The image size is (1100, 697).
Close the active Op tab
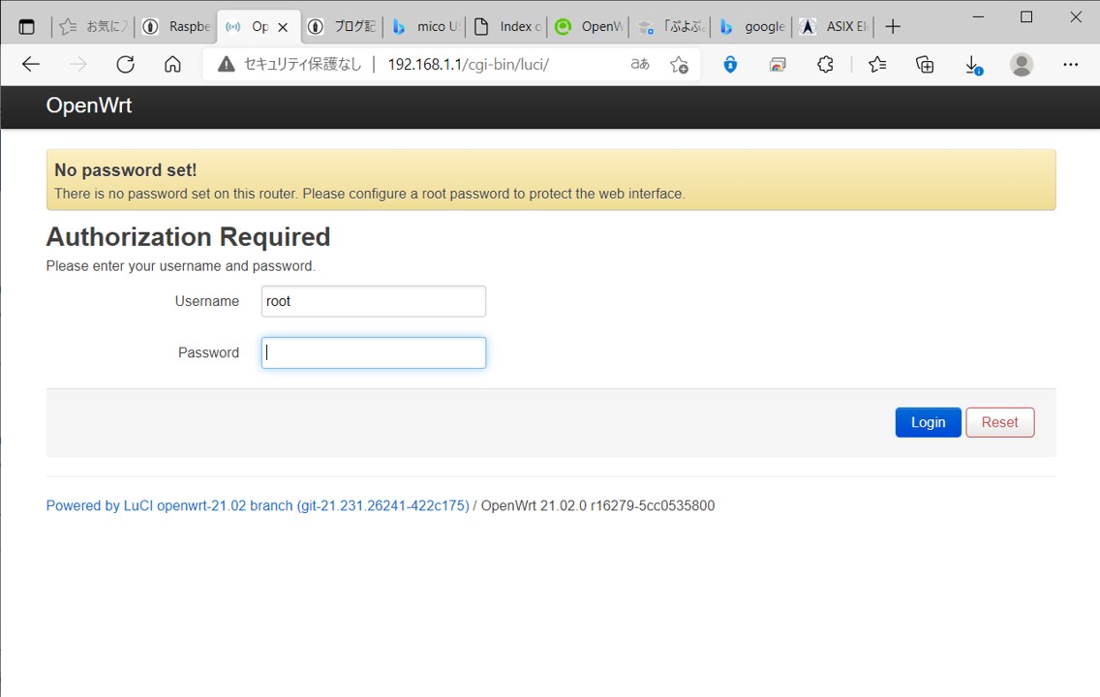(x=283, y=27)
